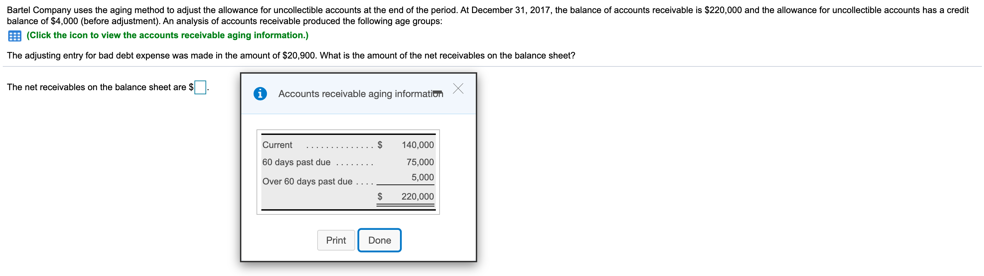Viewport: 984px width, 276px height.
Task: Click the Over 60 days past due row
Action: coord(307,181)
